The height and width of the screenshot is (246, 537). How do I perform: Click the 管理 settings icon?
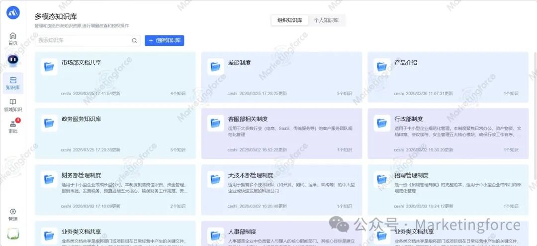point(13,212)
